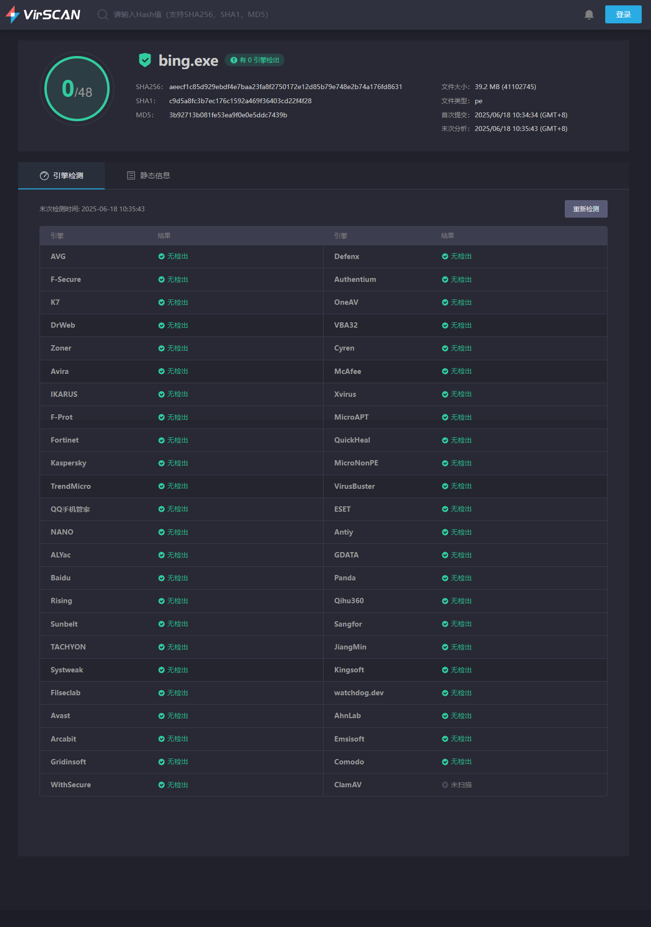Click the search magnifier icon

(x=102, y=15)
